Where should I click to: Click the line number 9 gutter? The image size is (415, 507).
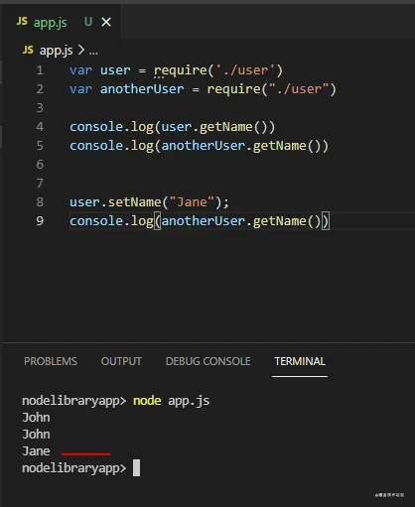pos(40,220)
